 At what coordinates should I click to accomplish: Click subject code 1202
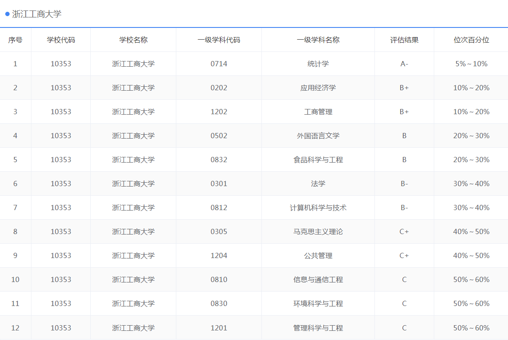(219, 112)
